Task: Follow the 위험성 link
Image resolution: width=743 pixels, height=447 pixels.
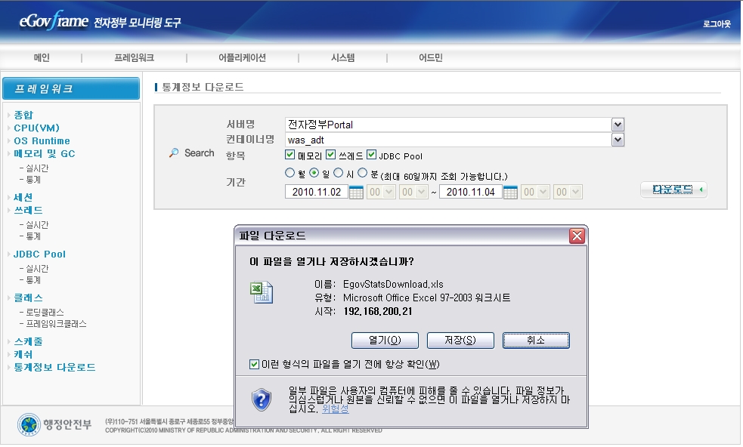Action: tap(336, 408)
